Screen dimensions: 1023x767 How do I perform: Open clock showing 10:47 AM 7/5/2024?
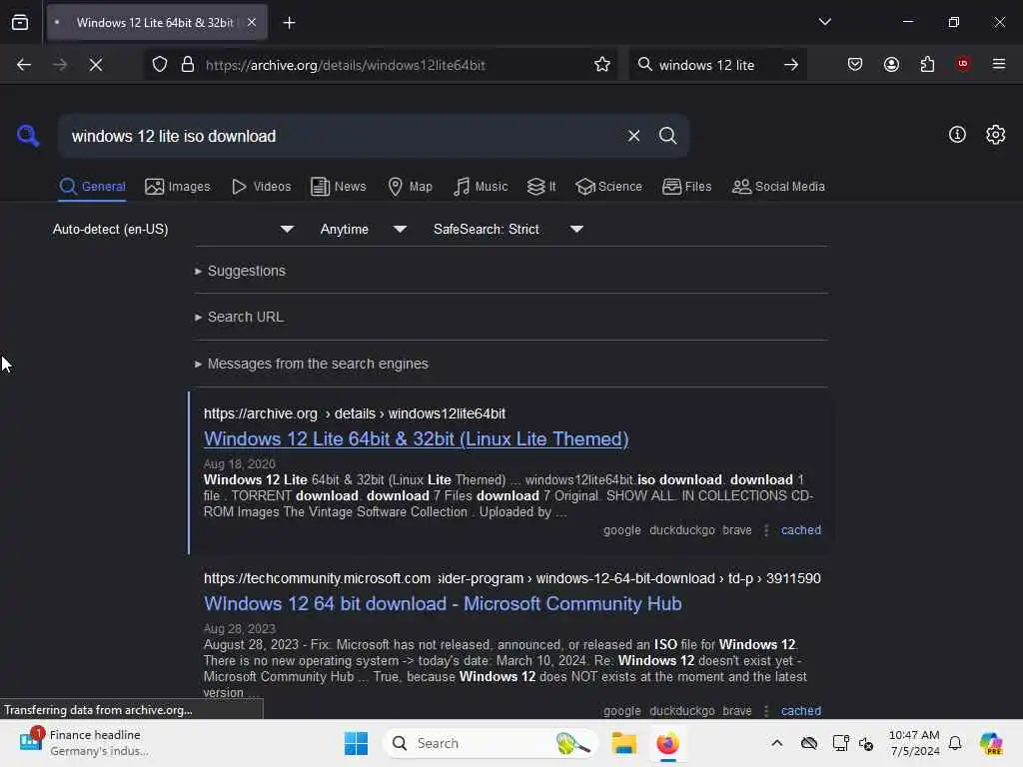click(914, 743)
